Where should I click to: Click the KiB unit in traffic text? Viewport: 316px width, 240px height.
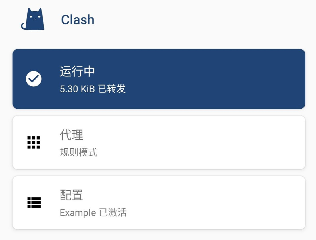coord(88,89)
